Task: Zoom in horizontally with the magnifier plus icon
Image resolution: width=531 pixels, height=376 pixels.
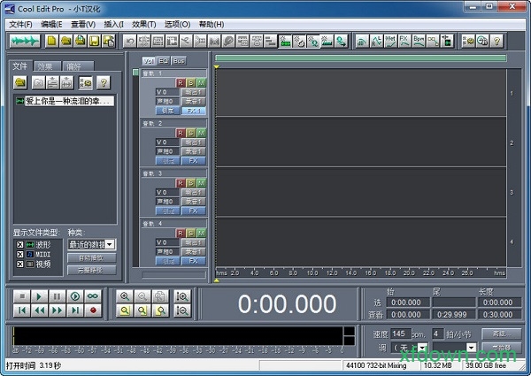Action: click(125, 296)
